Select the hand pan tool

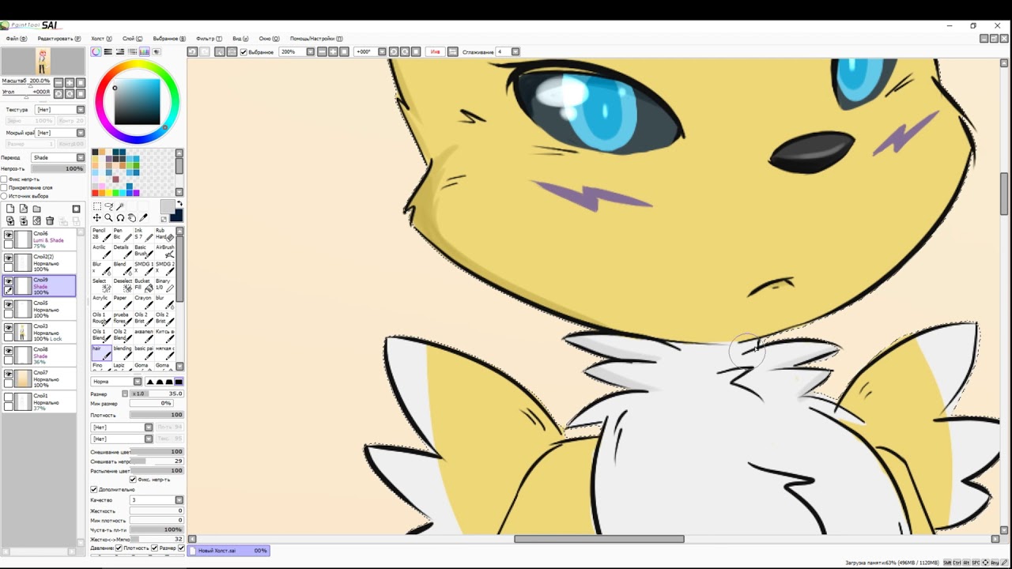132,218
